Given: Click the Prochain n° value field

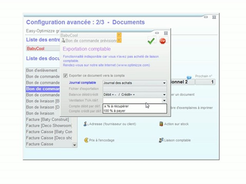Looking at the screenshot, I should pos(205,82).
